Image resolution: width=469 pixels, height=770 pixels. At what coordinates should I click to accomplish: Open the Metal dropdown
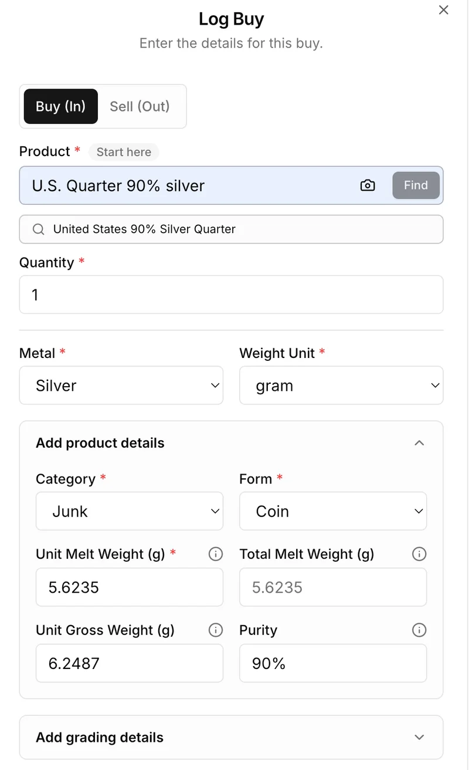click(121, 386)
